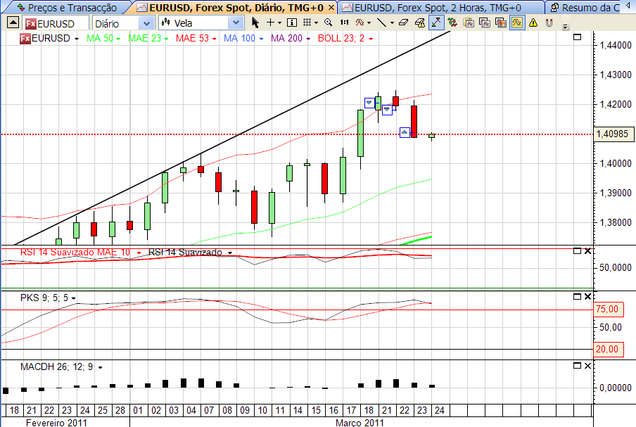This screenshot has width=636, height=427.
Task: Open grid options dropdown arrow
Action: click(x=316, y=23)
